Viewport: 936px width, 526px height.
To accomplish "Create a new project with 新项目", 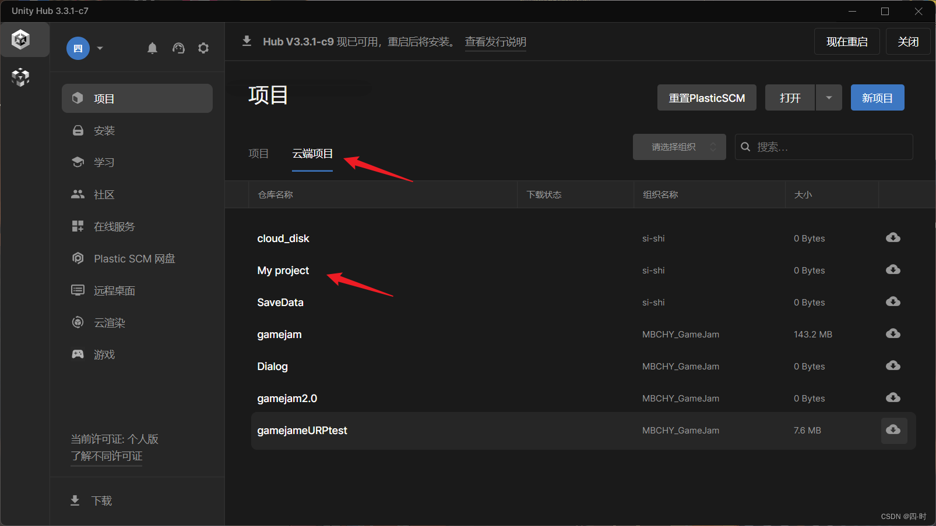I will coord(877,98).
